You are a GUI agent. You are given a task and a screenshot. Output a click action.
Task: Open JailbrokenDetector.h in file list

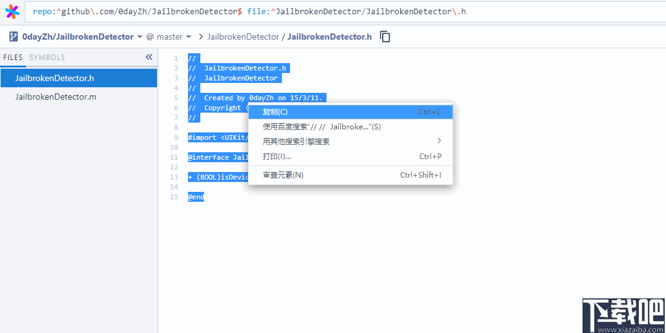(79, 78)
